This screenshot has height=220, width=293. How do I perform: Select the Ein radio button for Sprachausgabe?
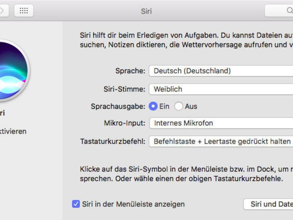click(x=153, y=107)
